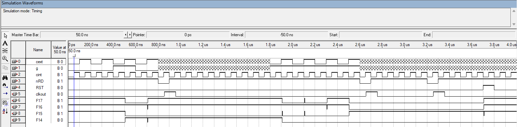Select the Text tool (A icon)

click(x=5, y=43)
